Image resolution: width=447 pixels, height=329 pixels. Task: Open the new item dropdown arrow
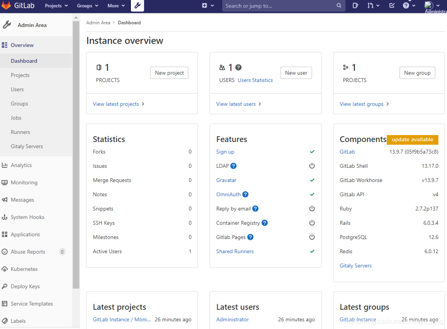pos(212,5)
